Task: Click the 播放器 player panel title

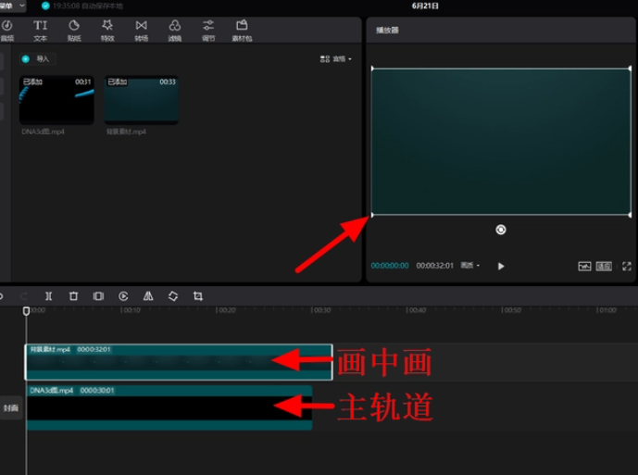Action: (387, 31)
